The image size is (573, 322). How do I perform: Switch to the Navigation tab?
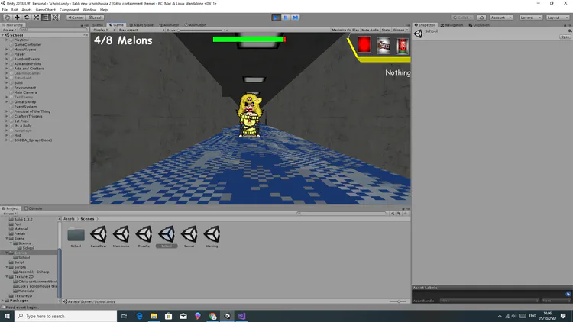[452, 25]
